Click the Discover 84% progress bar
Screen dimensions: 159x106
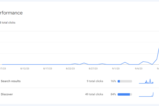click(125, 94)
